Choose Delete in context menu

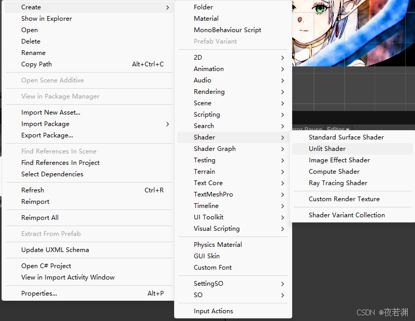tap(89, 41)
